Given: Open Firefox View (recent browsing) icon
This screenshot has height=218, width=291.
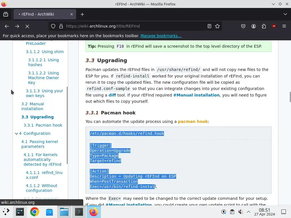Looking at the screenshot, I should point(6,14).
